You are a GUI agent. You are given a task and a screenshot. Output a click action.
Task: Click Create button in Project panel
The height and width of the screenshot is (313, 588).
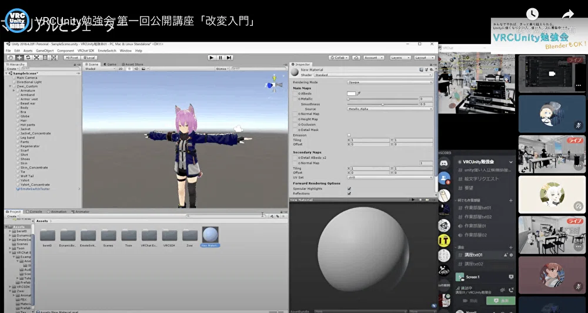(x=12, y=217)
